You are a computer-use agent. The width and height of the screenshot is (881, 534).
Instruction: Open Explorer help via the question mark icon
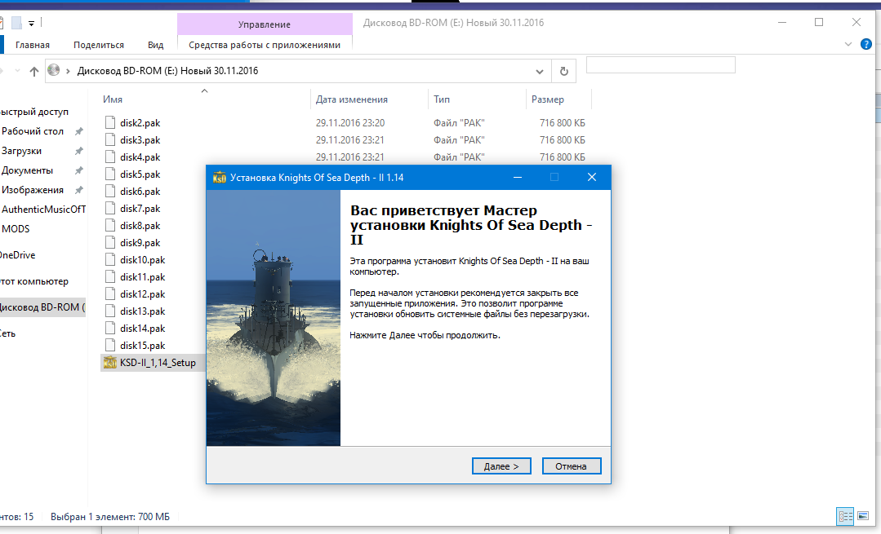[866, 44]
